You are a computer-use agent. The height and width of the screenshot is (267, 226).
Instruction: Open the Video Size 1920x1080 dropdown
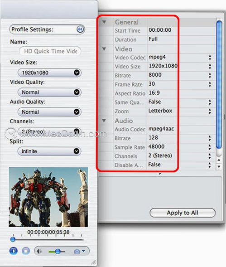[x=49, y=73]
